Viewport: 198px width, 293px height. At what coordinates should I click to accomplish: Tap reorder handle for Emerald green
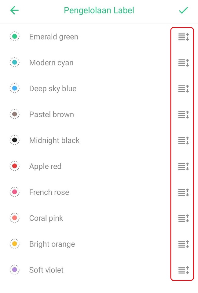(x=184, y=37)
